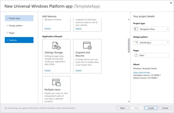Click the Create button
This screenshot has width=174, height=113.
click(151, 108)
